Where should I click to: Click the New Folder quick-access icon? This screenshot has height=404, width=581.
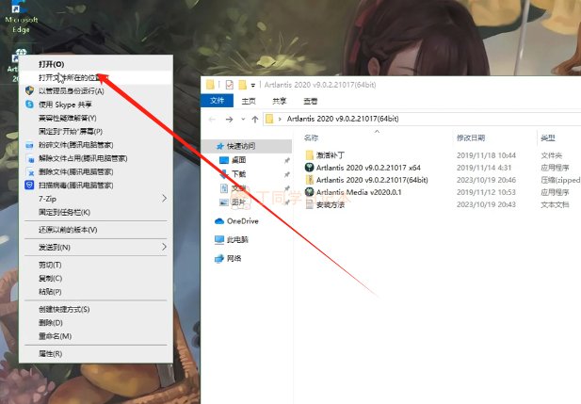tap(242, 85)
